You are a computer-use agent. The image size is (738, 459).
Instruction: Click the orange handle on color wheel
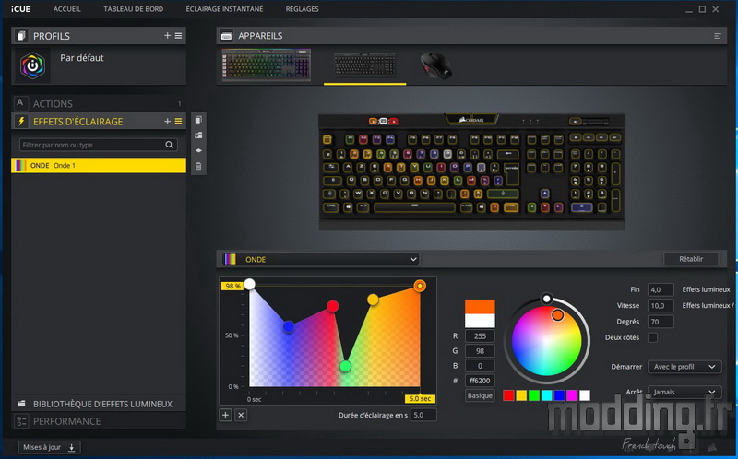tap(557, 315)
